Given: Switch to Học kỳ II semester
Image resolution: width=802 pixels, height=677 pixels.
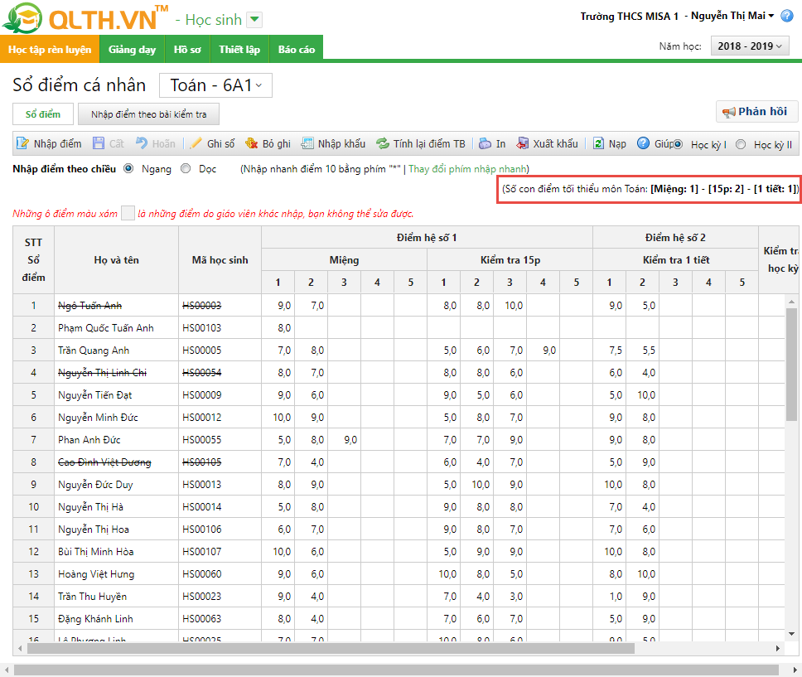Looking at the screenshot, I should click(x=741, y=144).
